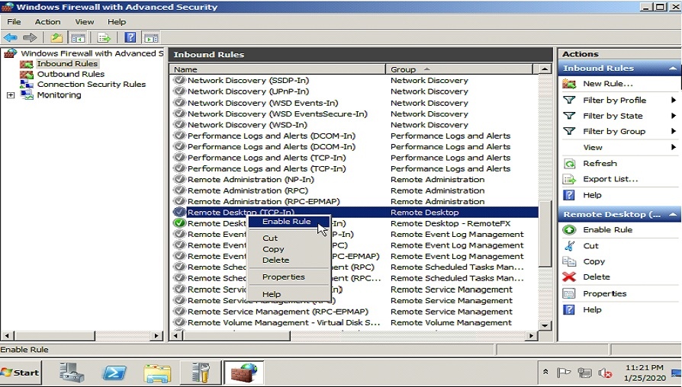Click the rules list scroll up arrow
This screenshot has width=682, height=387.
click(545, 69)
